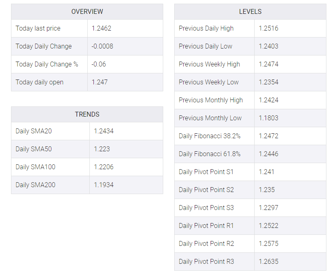Click the OVERVIEW table header

(x=87, y=11)
